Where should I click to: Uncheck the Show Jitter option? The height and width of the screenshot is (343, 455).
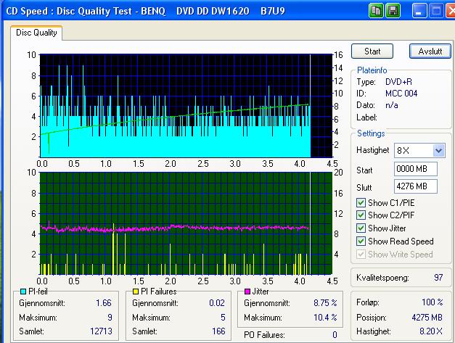point(361,228)
